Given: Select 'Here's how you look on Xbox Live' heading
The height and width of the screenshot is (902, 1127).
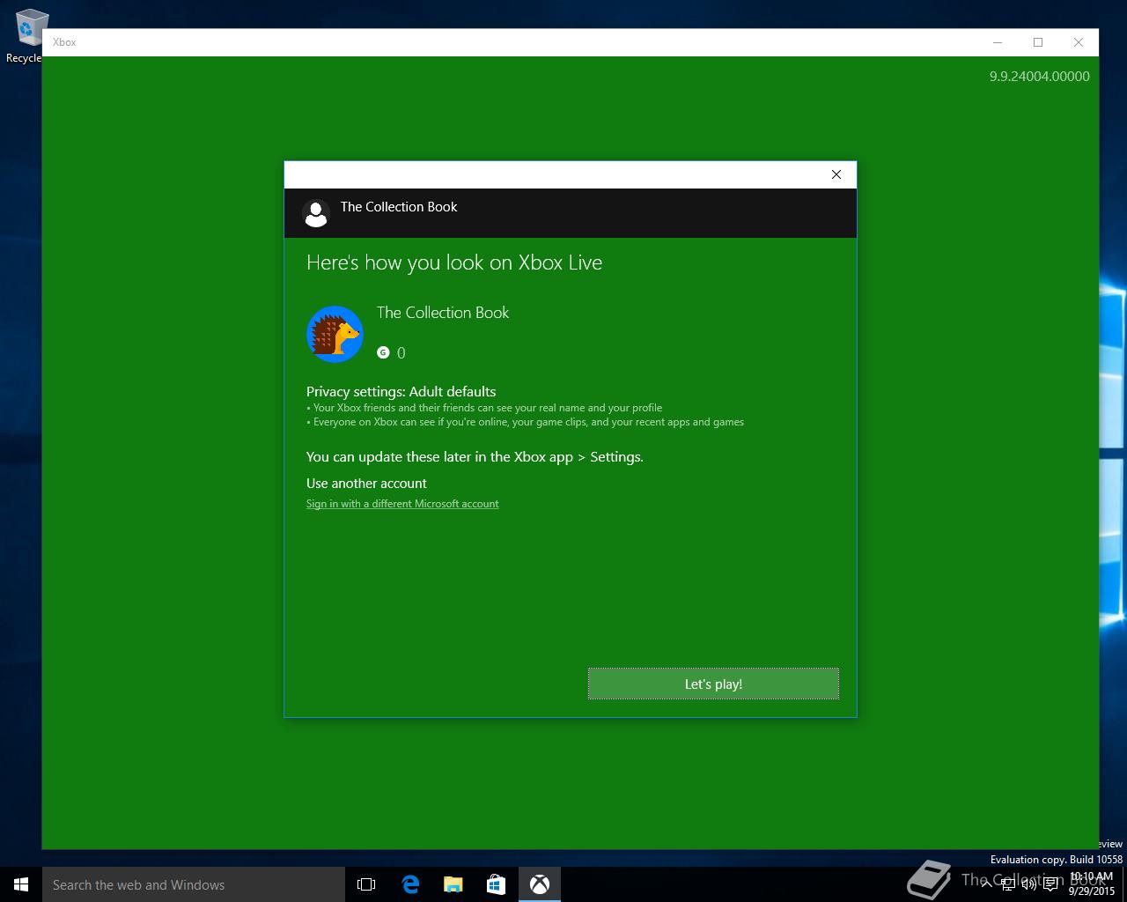Looking at the screenshot, I should [x=454, y=262].
